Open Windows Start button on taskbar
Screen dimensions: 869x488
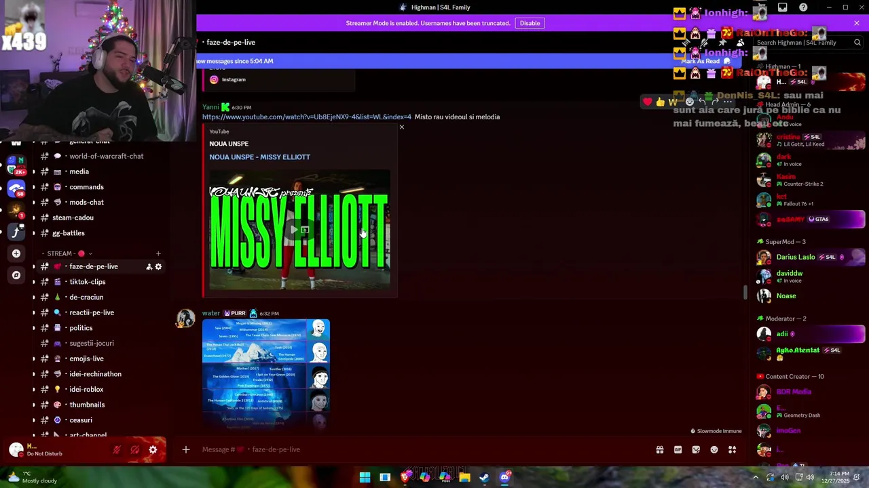pyautogui.click(x=365, y=477)
